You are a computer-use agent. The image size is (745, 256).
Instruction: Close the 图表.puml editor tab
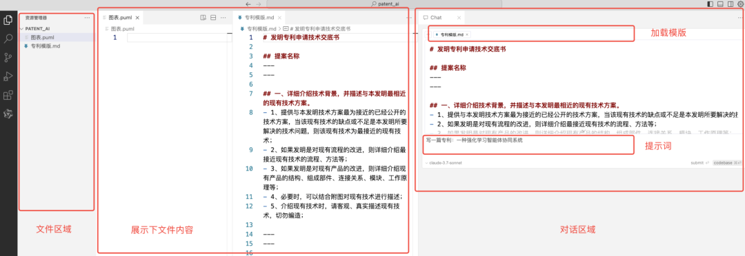[x=137, y=17]
